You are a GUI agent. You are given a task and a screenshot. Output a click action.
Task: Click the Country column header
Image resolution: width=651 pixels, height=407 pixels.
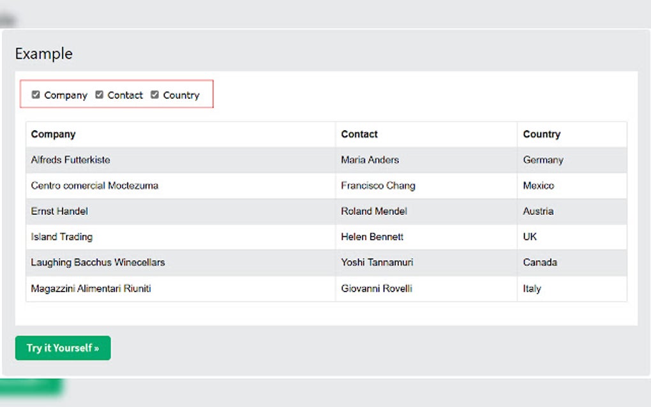click(541, 135)
